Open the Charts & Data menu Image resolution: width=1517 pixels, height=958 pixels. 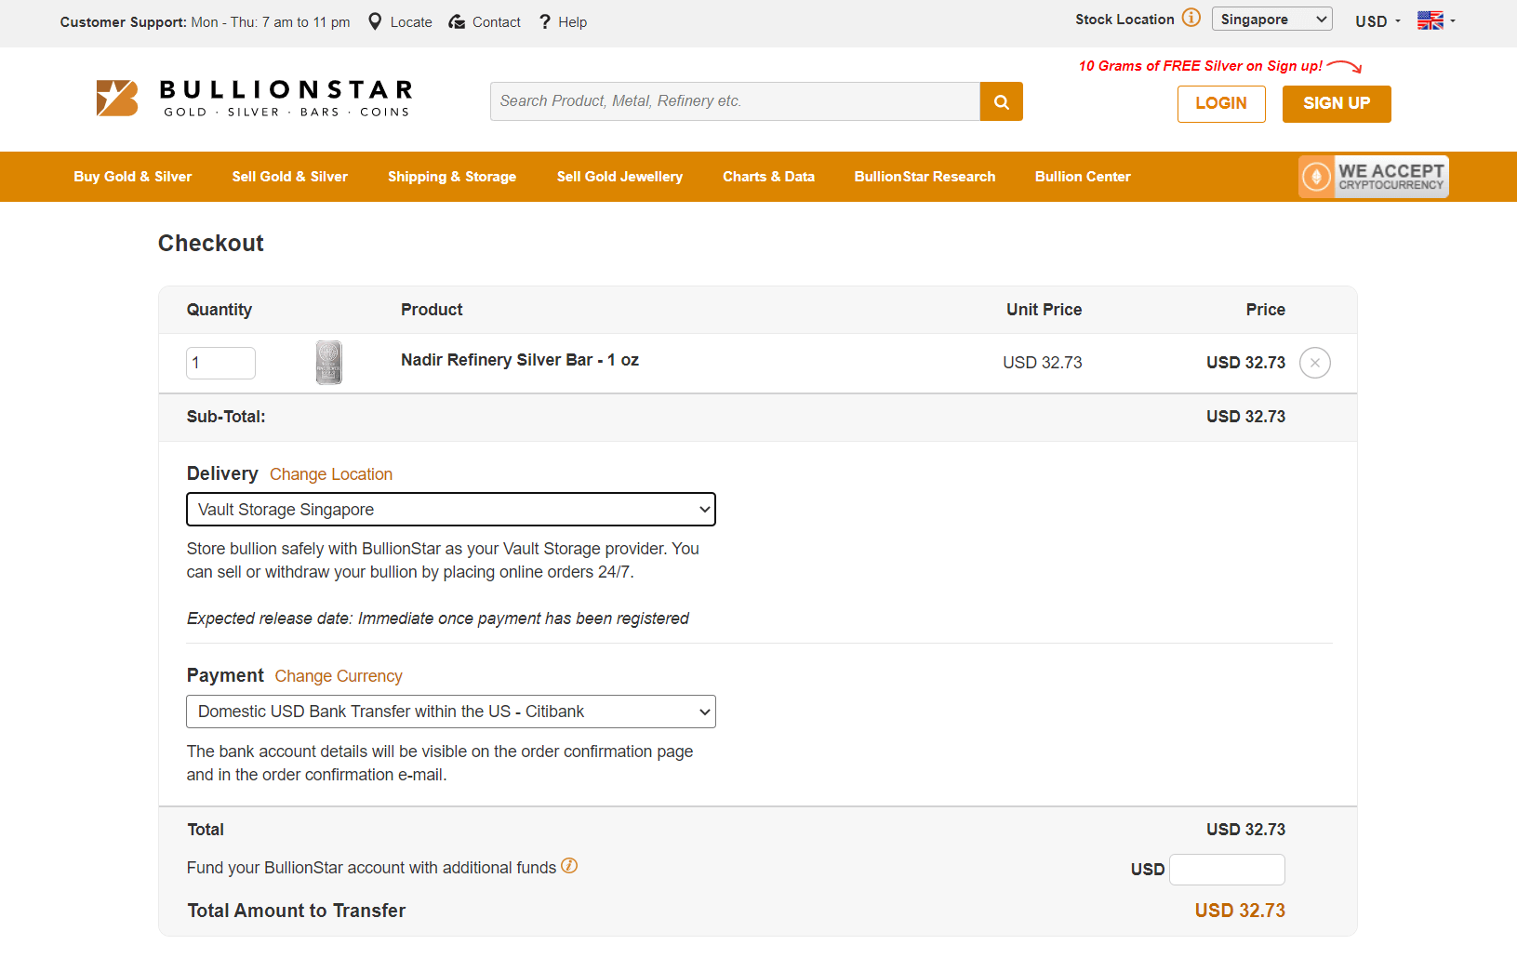768,177
